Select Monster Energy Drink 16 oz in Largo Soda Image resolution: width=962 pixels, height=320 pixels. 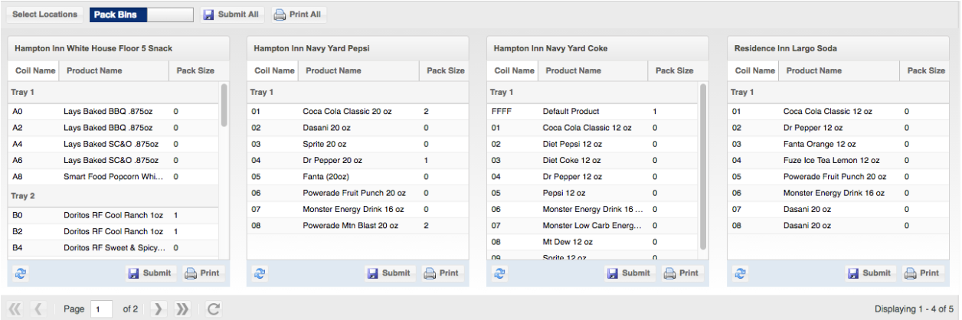pos(837,193)
